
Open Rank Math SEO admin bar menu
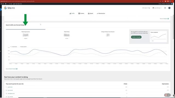coord(17,4)
